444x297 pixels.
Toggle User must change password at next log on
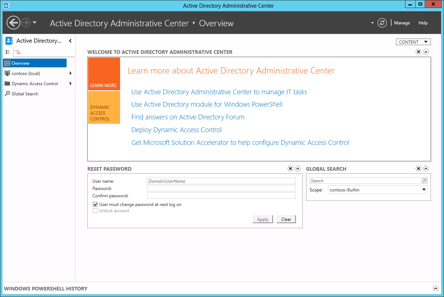click(95, 205)
